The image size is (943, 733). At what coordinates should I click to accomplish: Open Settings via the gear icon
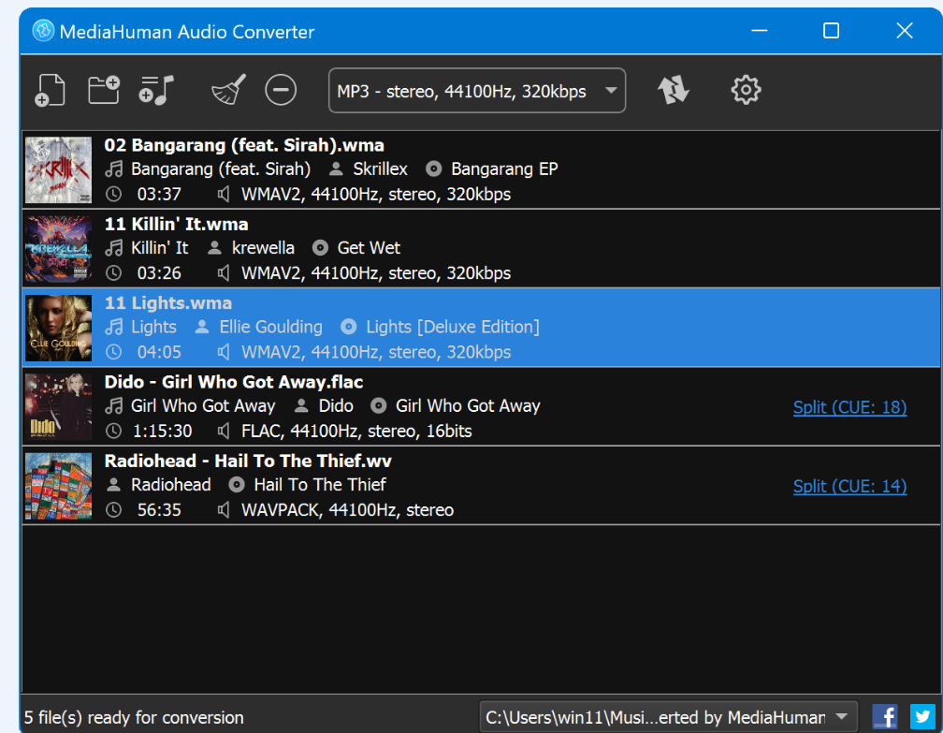point(745,89)
